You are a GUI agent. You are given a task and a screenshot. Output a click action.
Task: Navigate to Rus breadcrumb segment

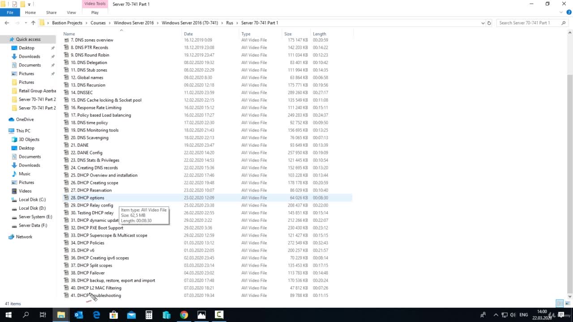point(230,23)
